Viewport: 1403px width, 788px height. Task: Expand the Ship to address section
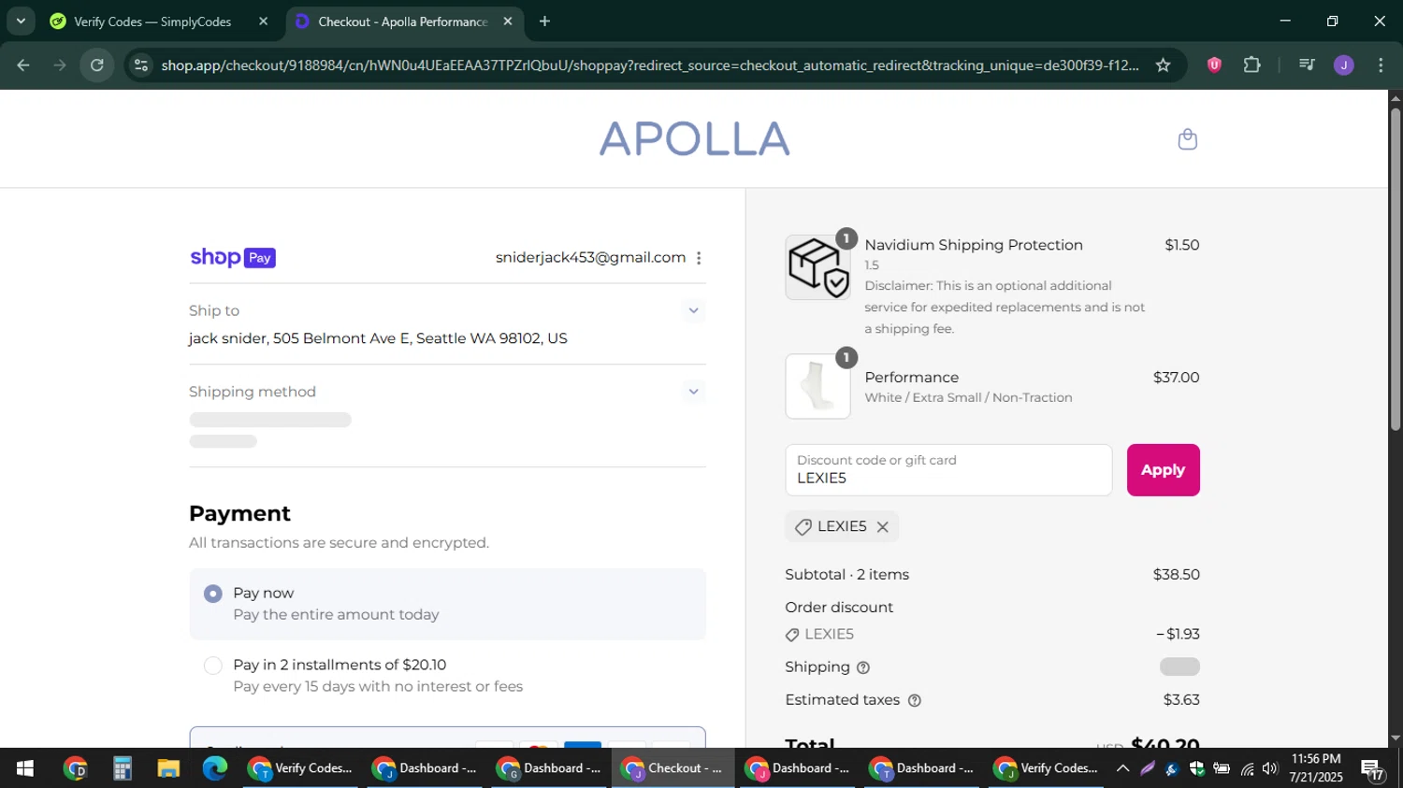click(693, 310)
